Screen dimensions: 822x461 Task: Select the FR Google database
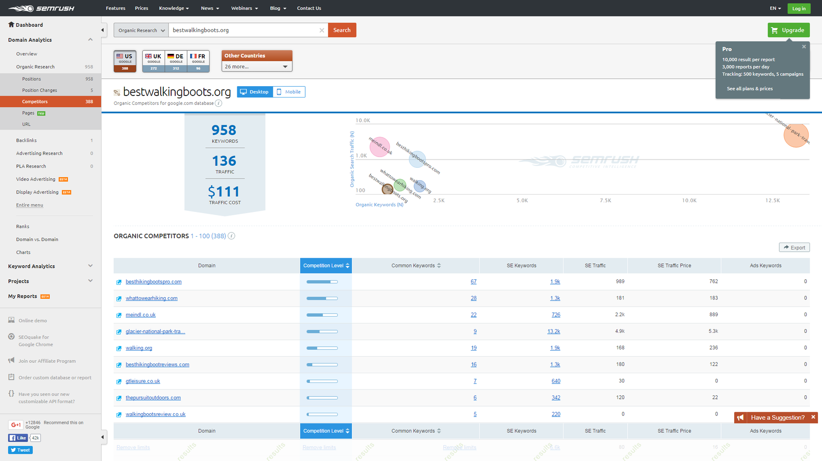(198, 61)
